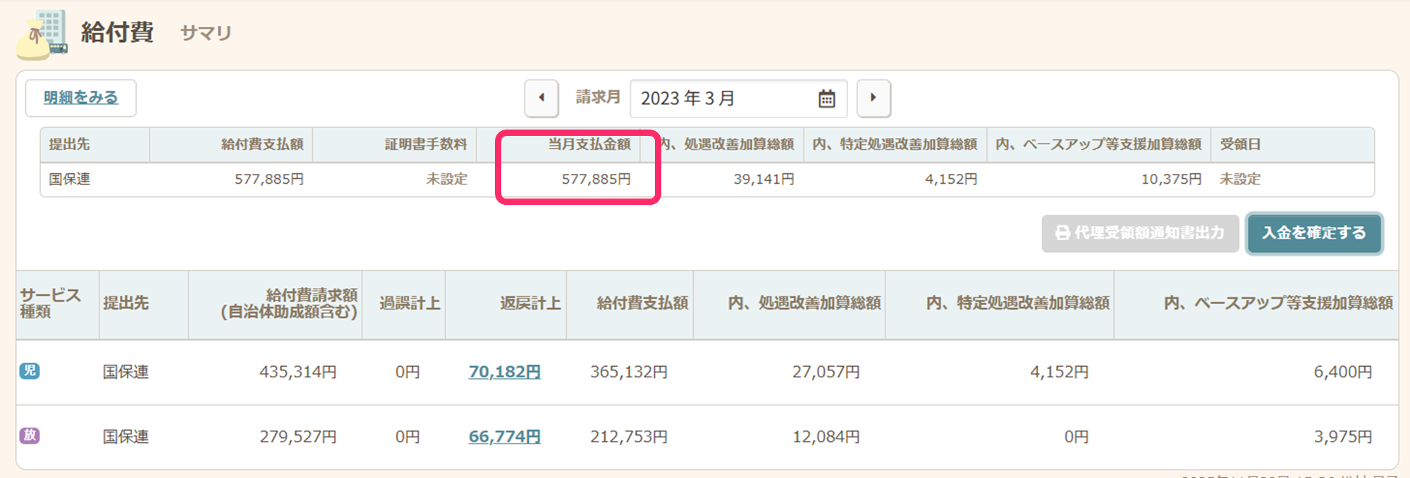1410x478 pixels.
Task: Click the 給付費支払額 header in lower table
Action: (x=642, y=303)
